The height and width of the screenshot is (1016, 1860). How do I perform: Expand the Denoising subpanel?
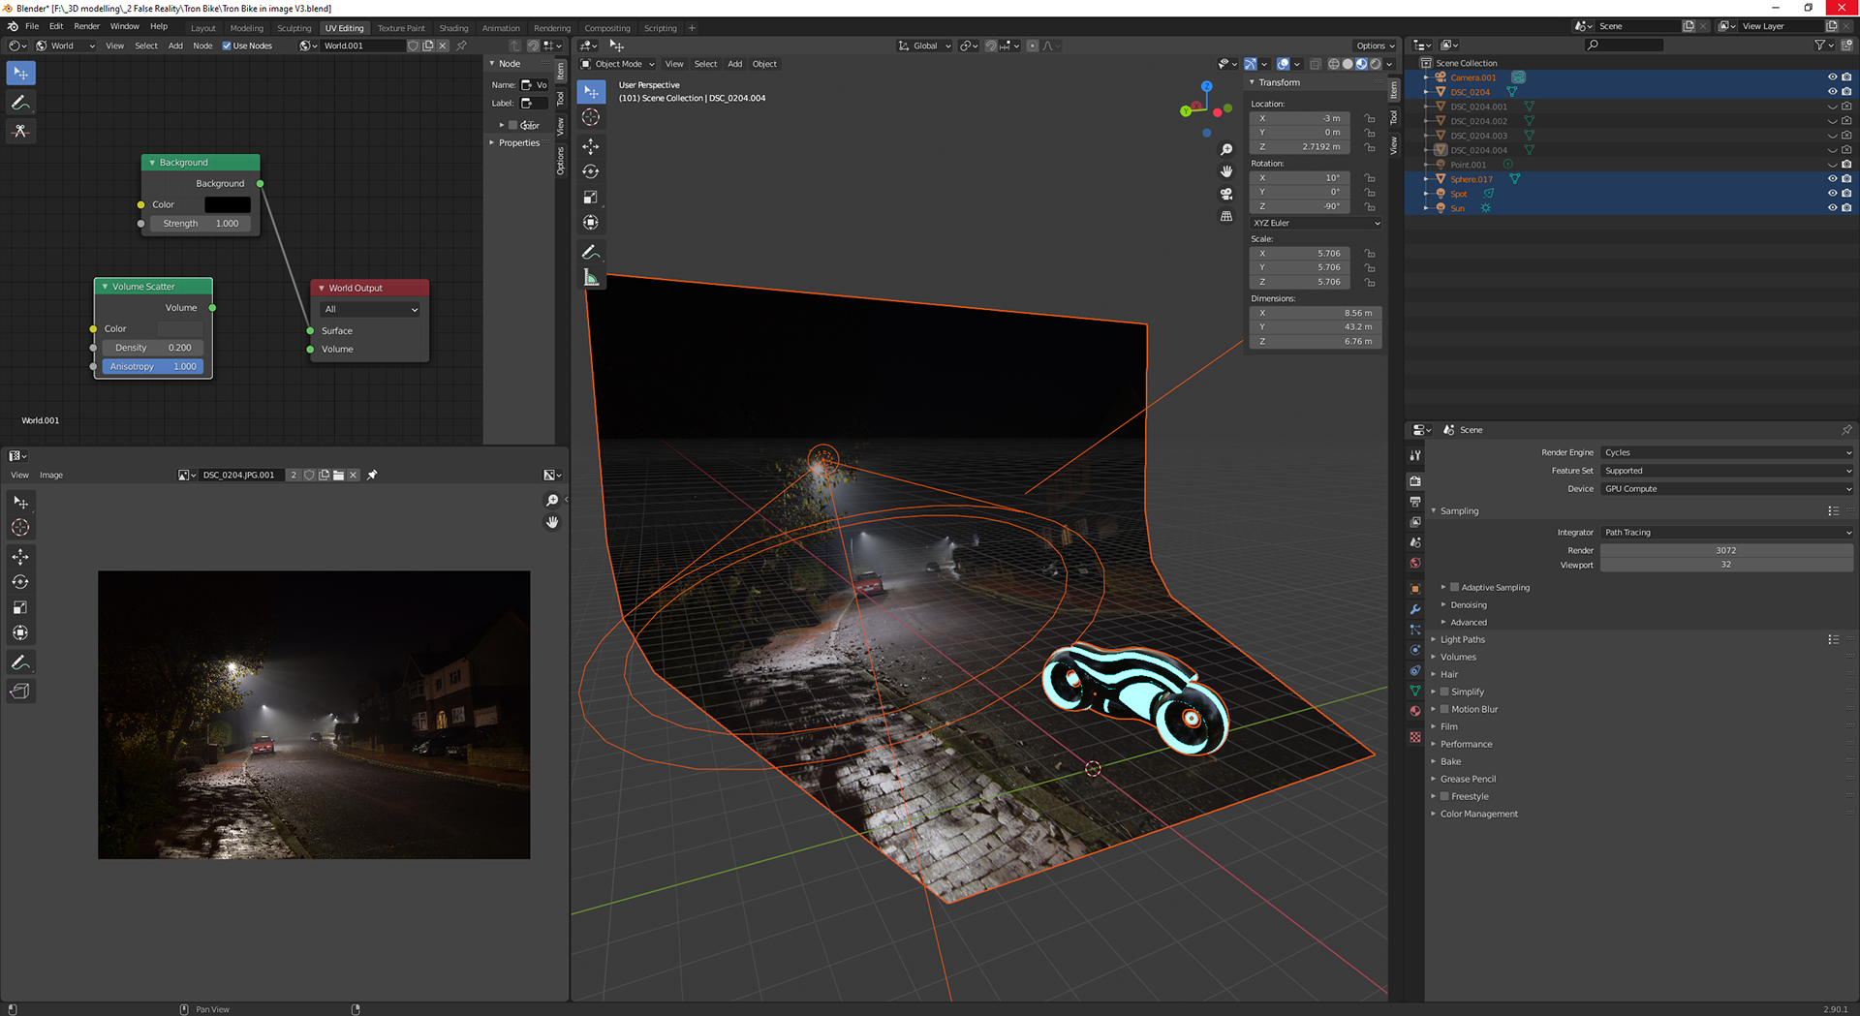(1468, 604)
